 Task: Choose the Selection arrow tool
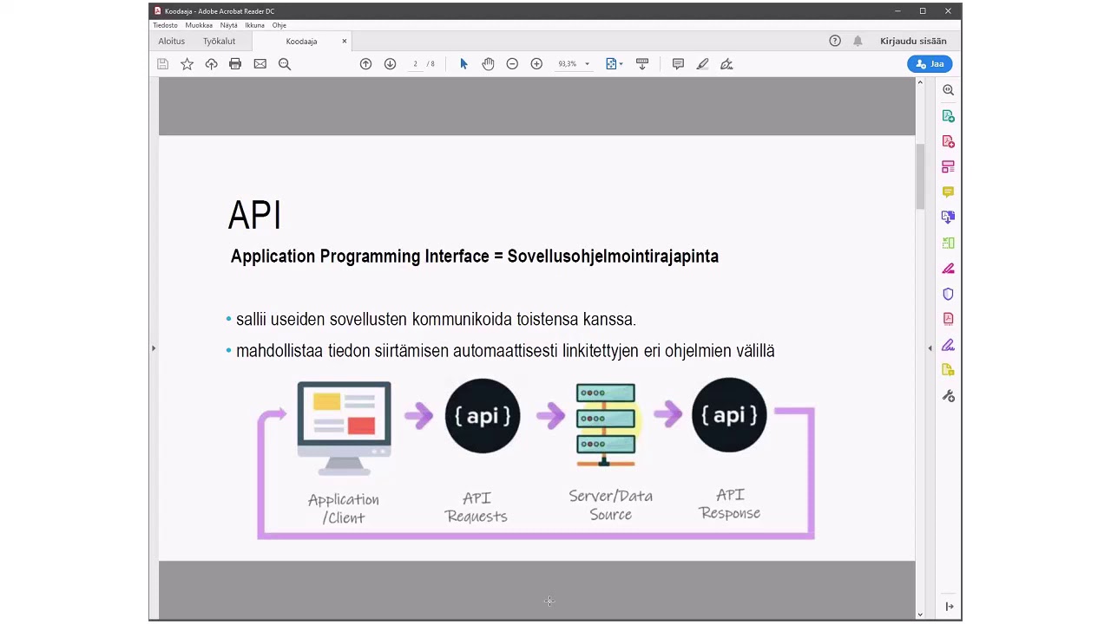point(463,64)
